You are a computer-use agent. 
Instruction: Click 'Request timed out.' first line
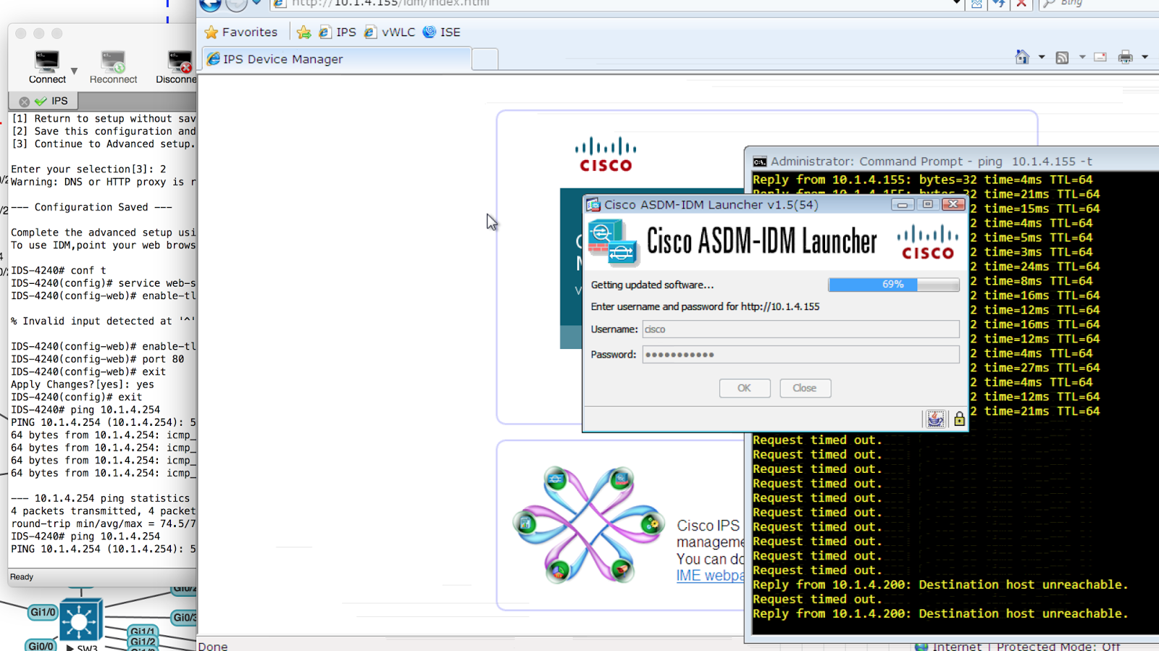[817, 440]
